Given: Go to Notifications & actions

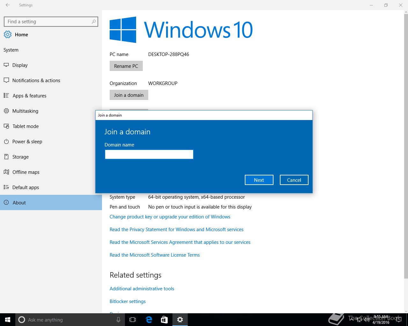Looking at the screenshot, I should 51,80.
